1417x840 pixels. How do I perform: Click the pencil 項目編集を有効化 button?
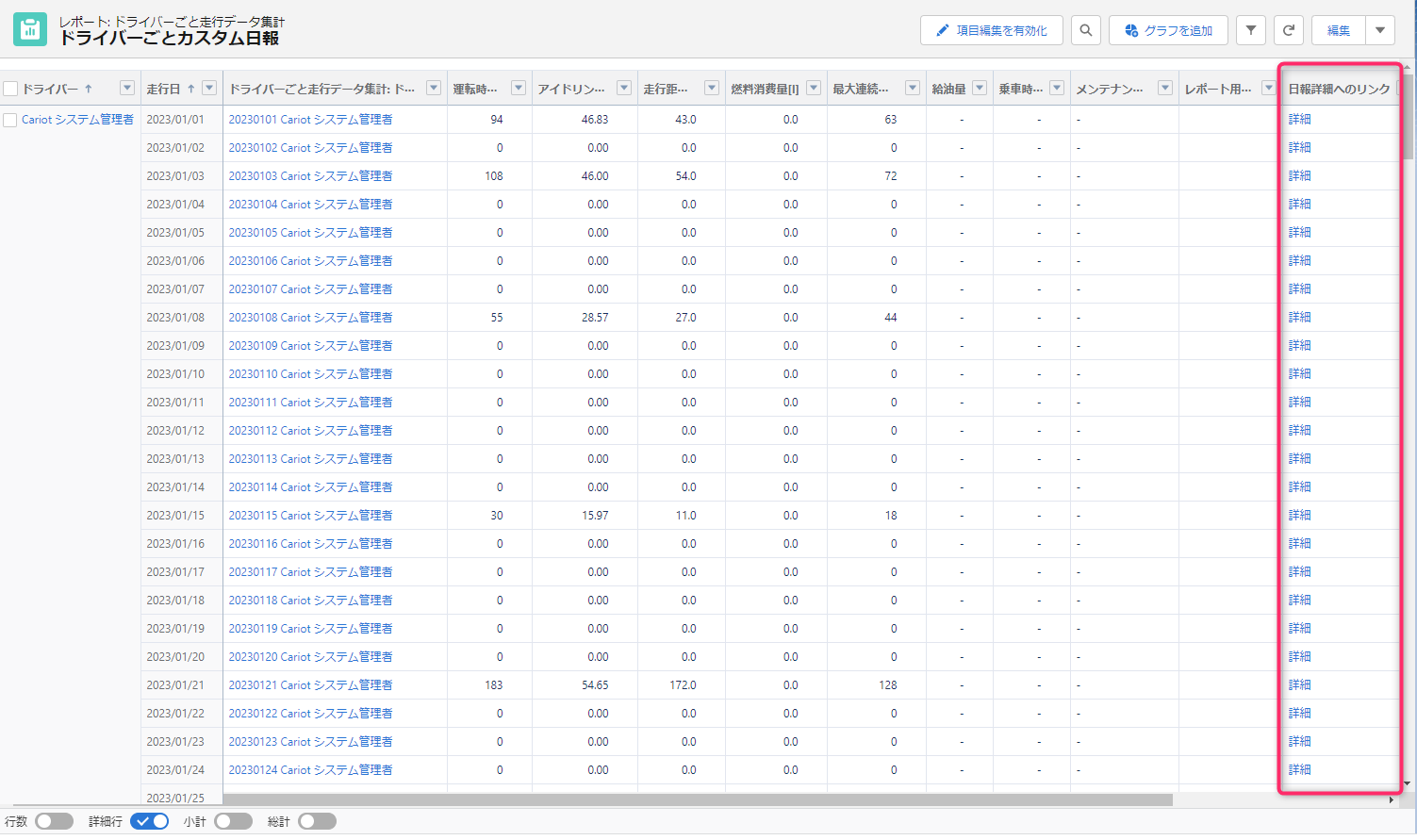coord(991,30)
